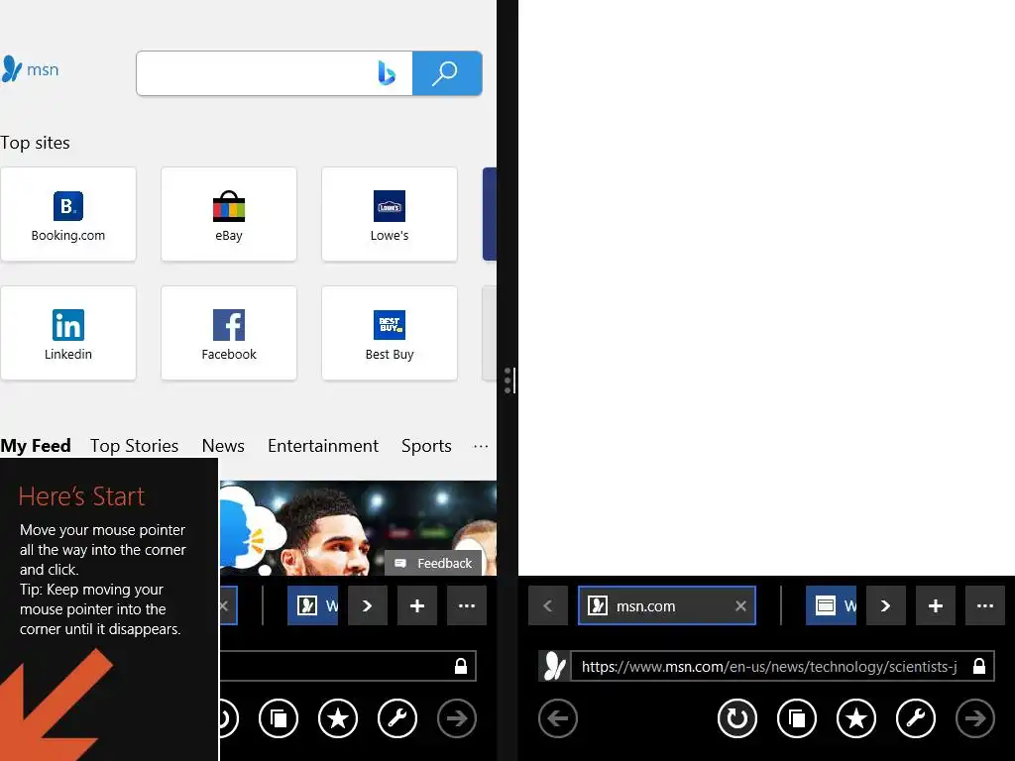Select the My Feed tab

click(x=36, y=446)
